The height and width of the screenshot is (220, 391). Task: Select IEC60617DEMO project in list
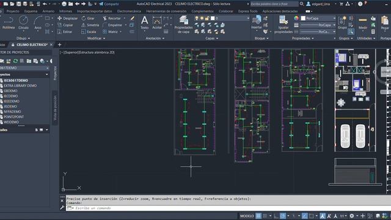[16, 80]
